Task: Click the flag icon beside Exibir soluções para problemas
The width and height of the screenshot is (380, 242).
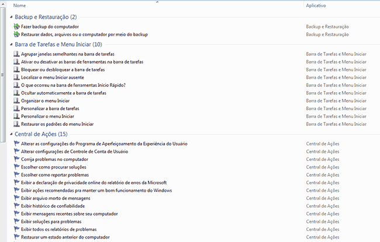Action: [16, 222]
